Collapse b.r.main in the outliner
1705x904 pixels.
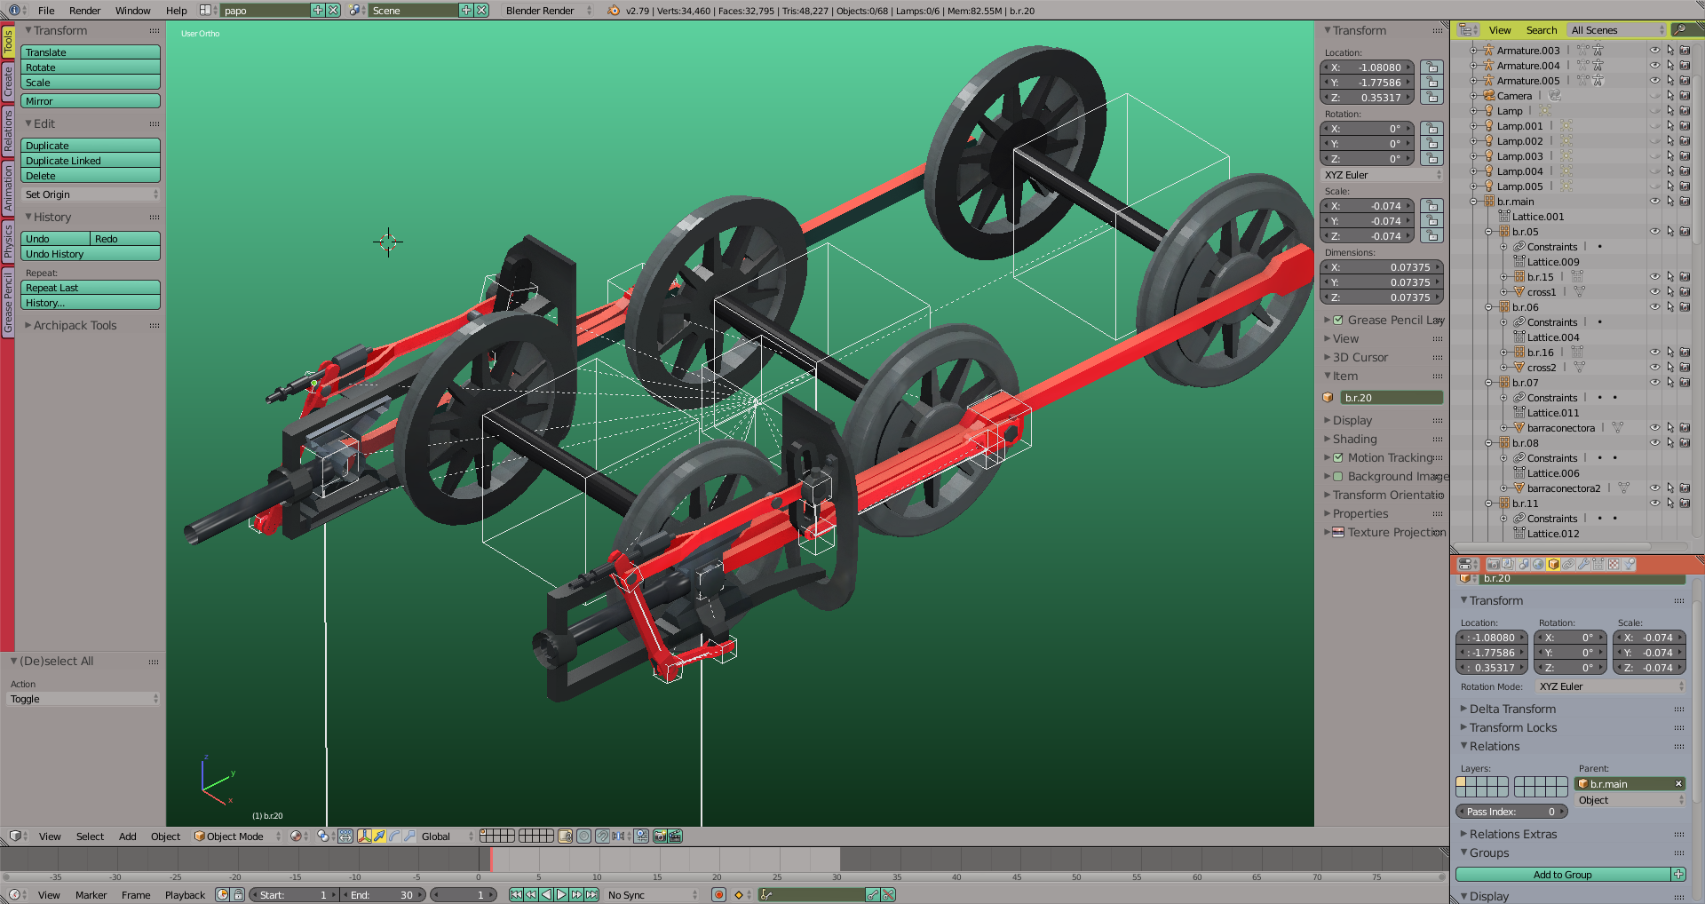(1474, 202)
